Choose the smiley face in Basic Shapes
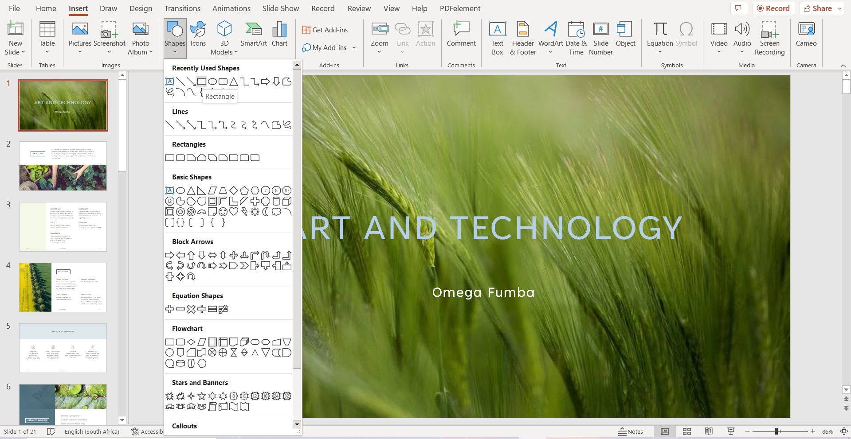The image size is (851, 439). click(x=223, y=212)
